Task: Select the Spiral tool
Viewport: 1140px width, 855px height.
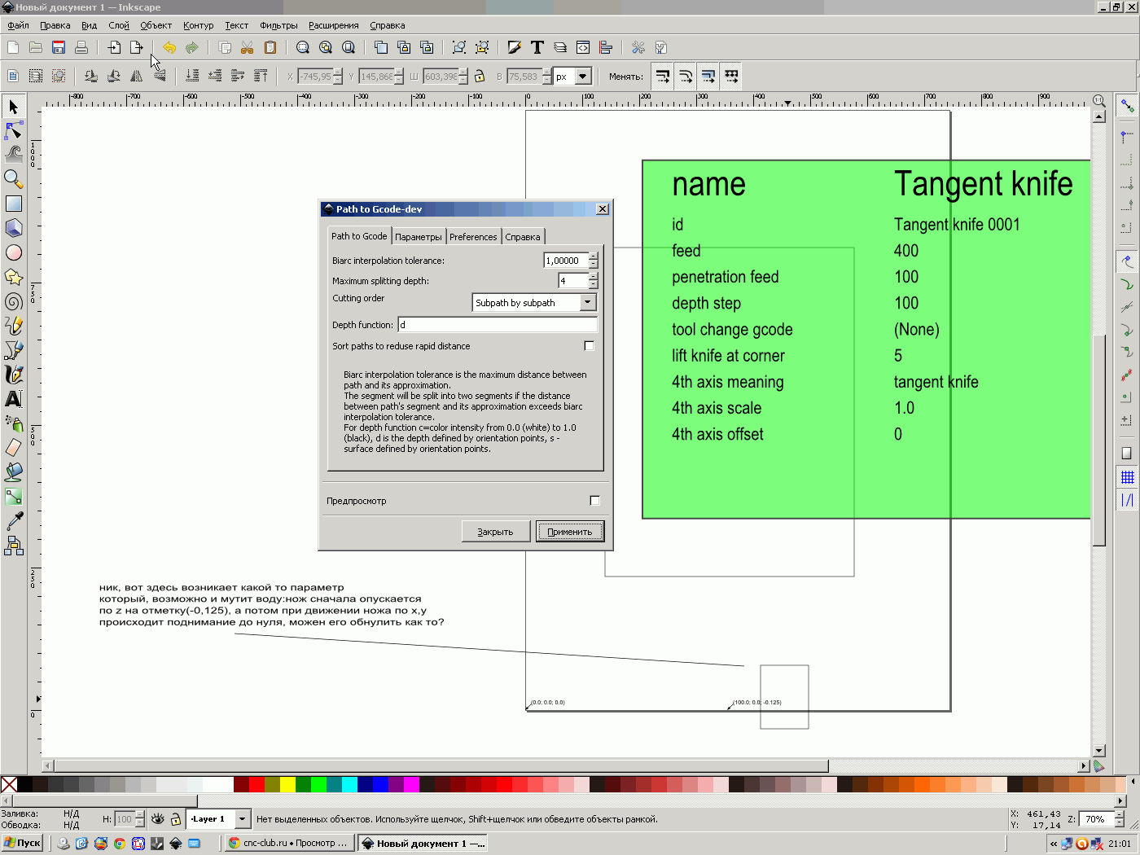Action: (x=13, y=301)
